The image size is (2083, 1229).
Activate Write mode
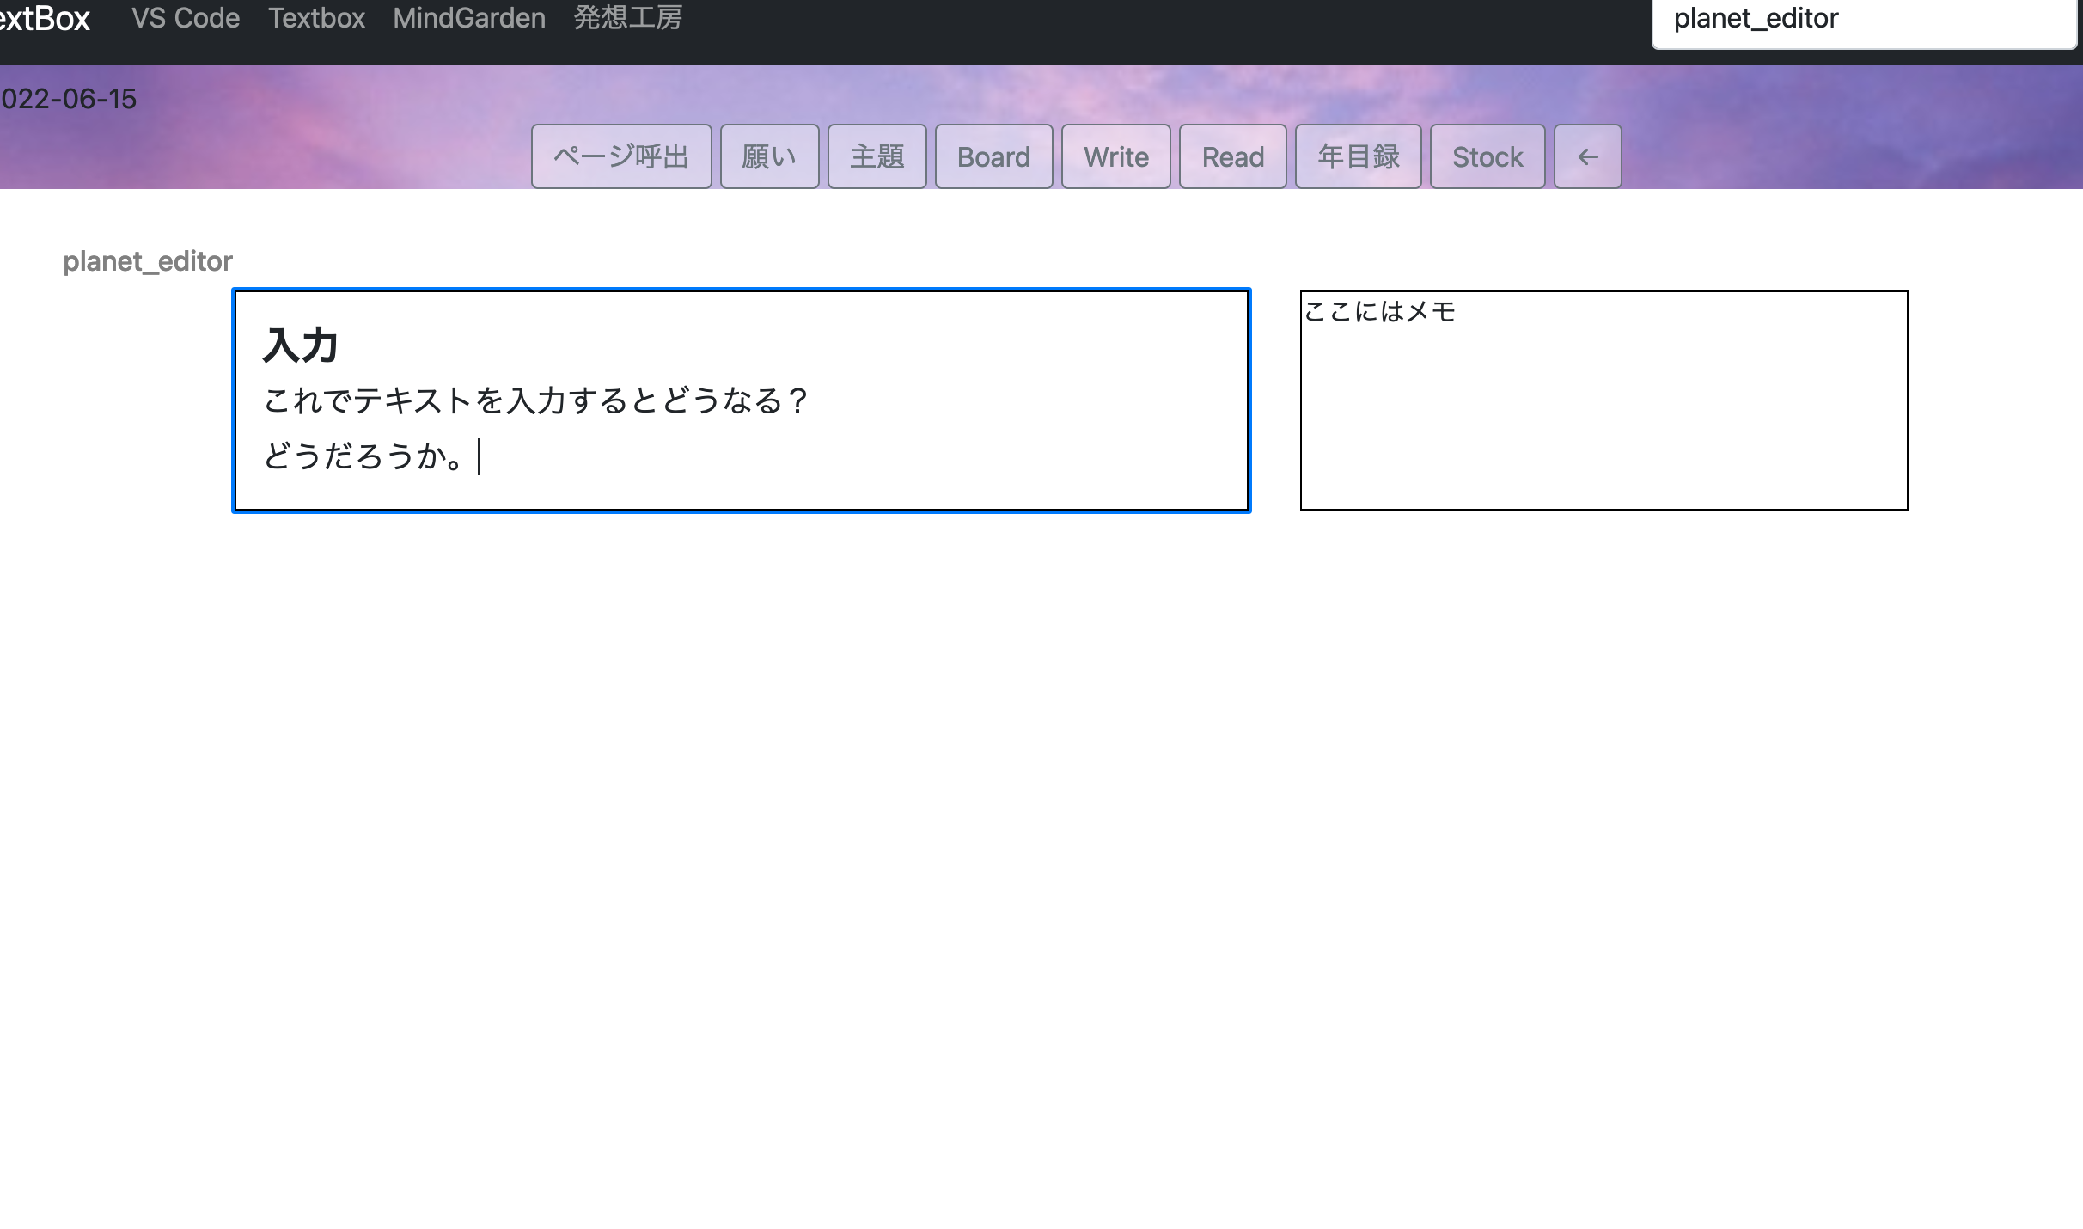1115,156
